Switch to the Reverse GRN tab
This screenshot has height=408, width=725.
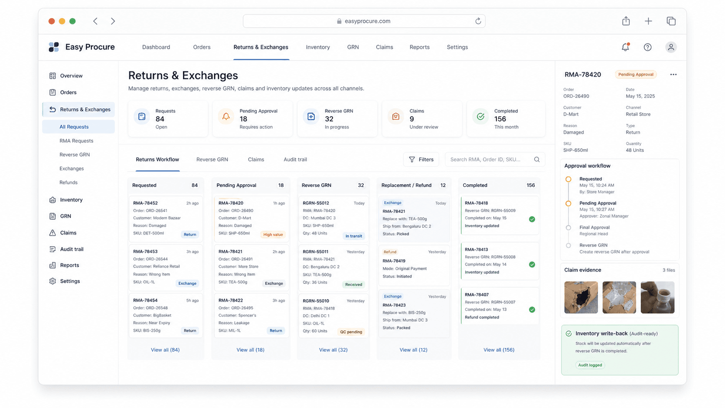point(212,160)
